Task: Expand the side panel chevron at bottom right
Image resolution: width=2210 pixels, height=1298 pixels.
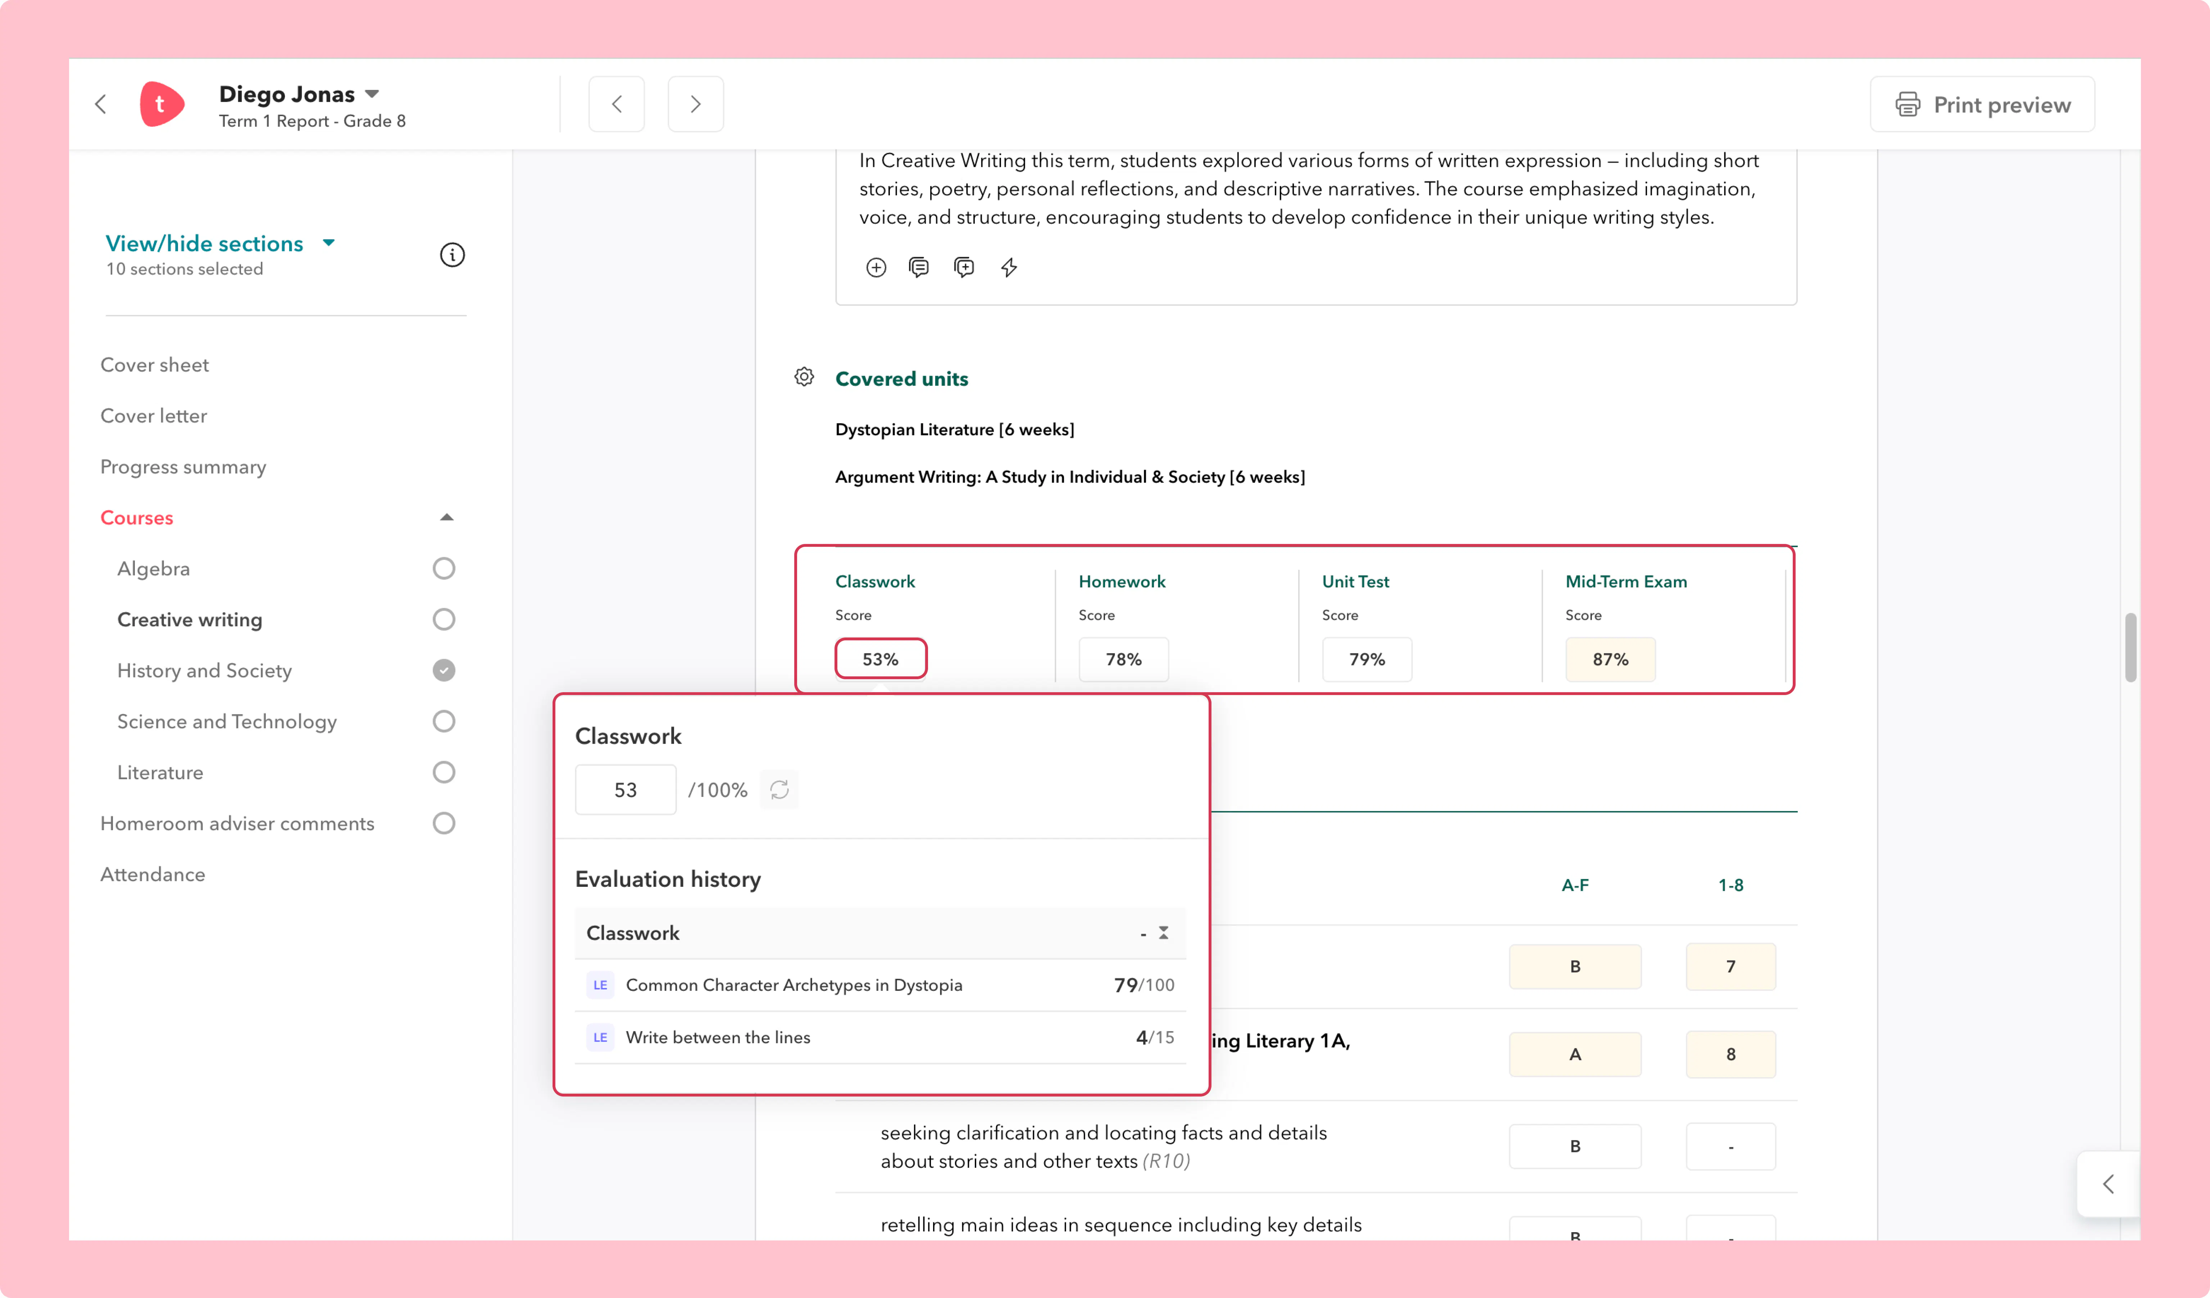Action: pyautogui.click(x=2108, y=1183)
